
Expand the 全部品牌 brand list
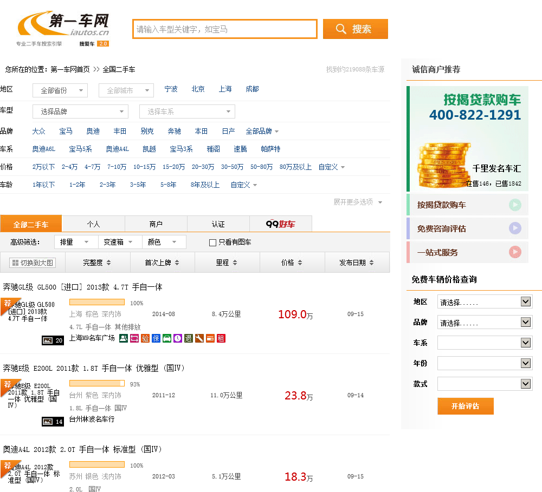262,131
